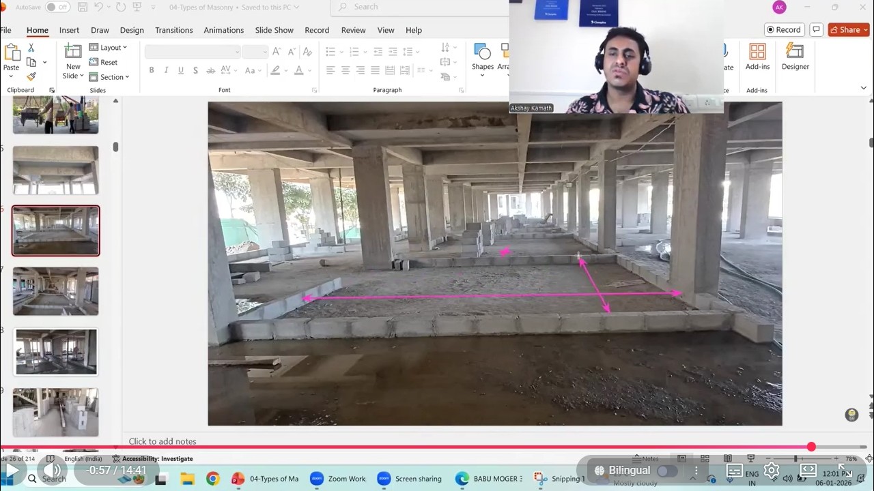The height and width of the screenshot is (491, 874).
Task: Open the Clipboard dialog launcher
Action: [x=52, y=90]
